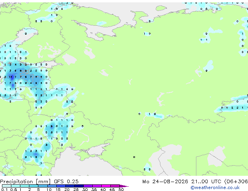Click the 1–2 mm legend color swatch
The image size is (248, 191).
(25, 186)
